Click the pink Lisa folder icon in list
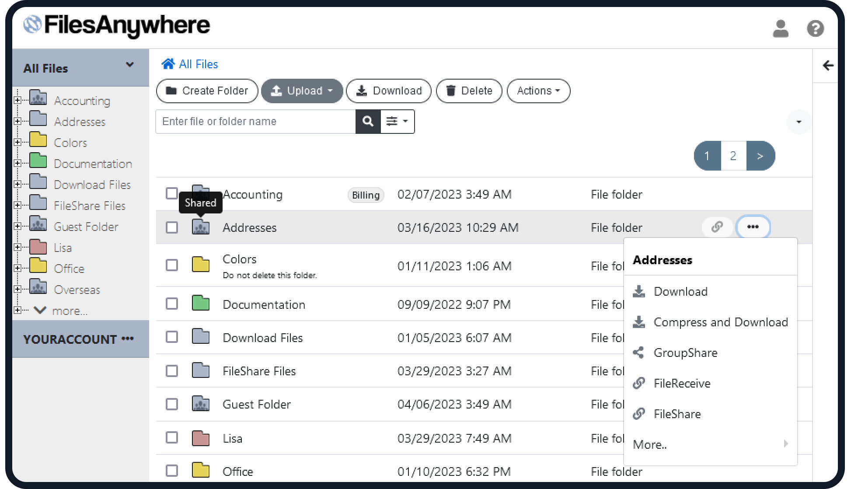The width and height of the screenshot is (851, 489). [x=201, y=438]
